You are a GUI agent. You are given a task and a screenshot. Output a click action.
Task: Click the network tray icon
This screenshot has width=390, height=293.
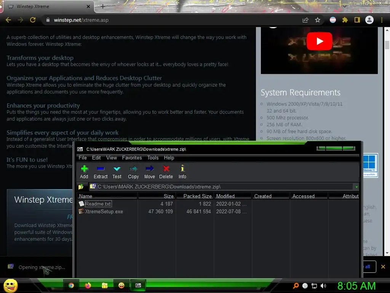tap(314, 286)
